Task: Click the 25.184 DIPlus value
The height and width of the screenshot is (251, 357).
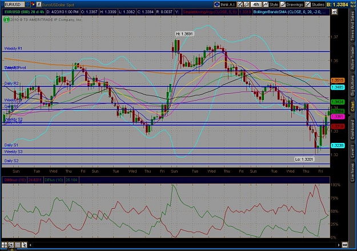Action: (x=71, y=180)
